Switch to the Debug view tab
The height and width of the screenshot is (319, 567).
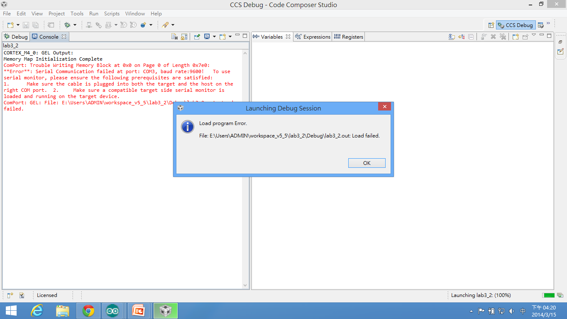click(16, 37)
